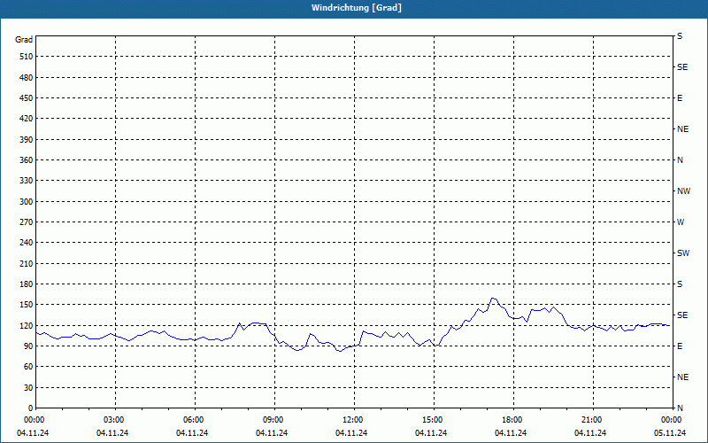Select the 180 degree axis label

27,284
